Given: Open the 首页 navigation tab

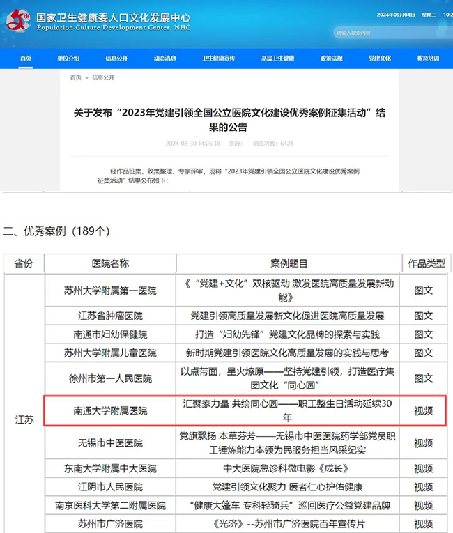Looking at the screenshot, I should click(26, 58).
